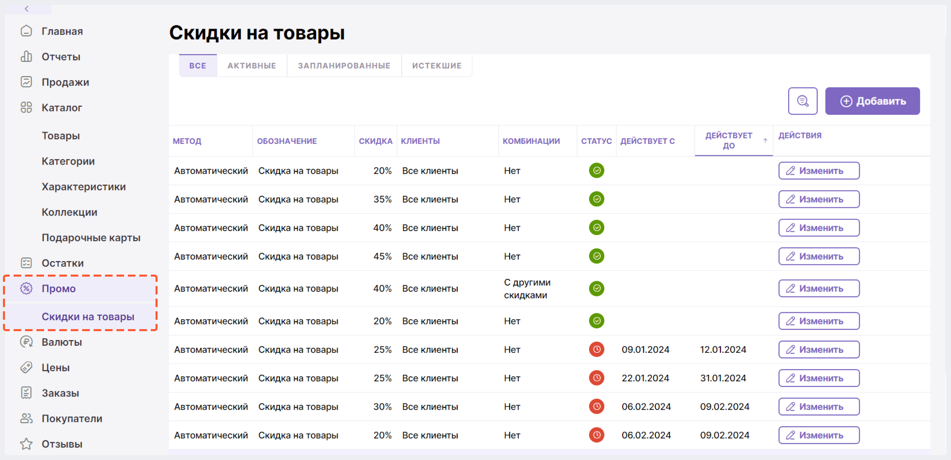Sort by the Действует с column header
The image size is (951, 460).
[647, 141]
